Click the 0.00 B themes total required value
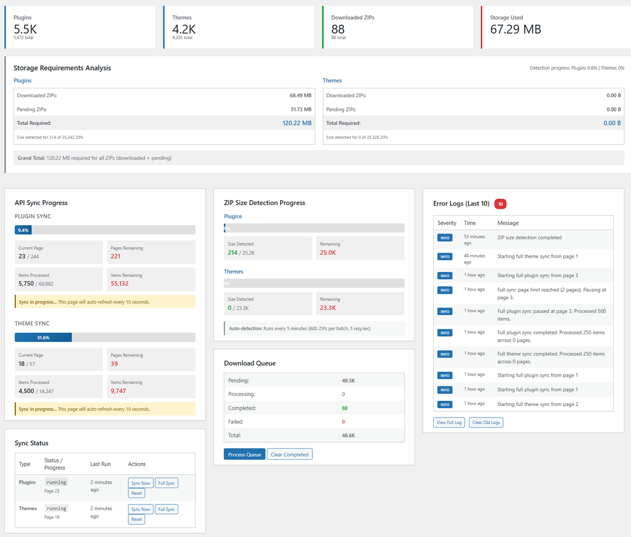Screen dimensions: 631x537 [612, 123]
